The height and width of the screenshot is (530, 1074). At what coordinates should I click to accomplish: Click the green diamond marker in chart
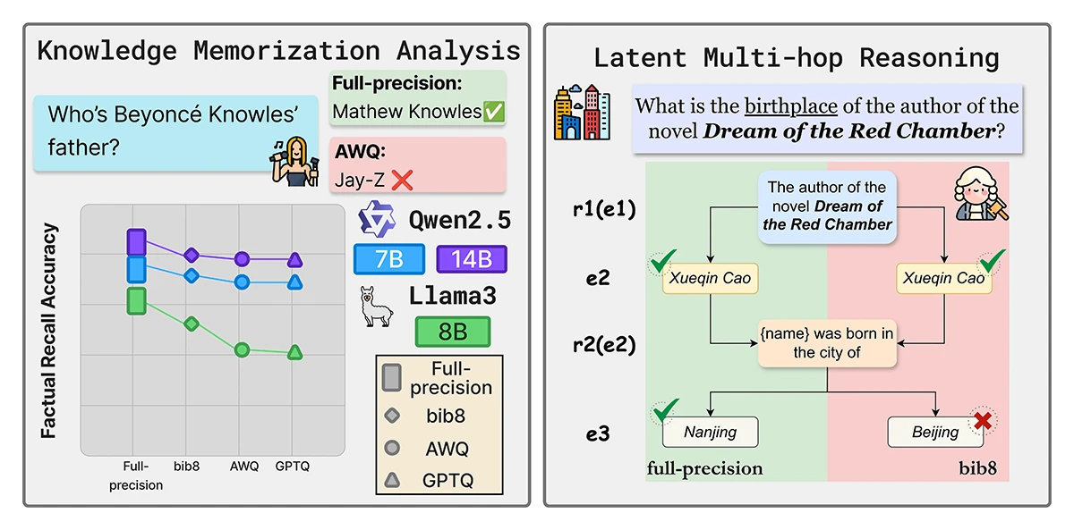[191, 323]
